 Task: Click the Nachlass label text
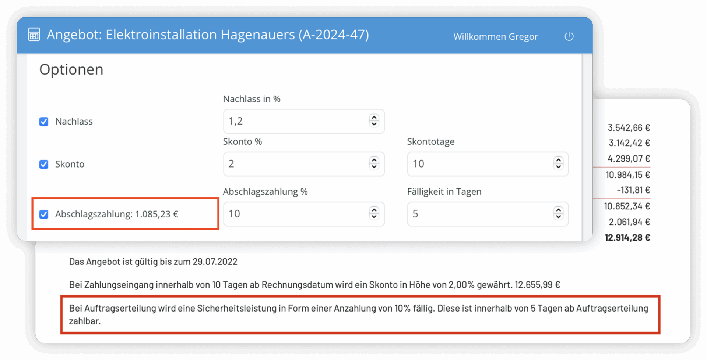[x=74, y=122]
